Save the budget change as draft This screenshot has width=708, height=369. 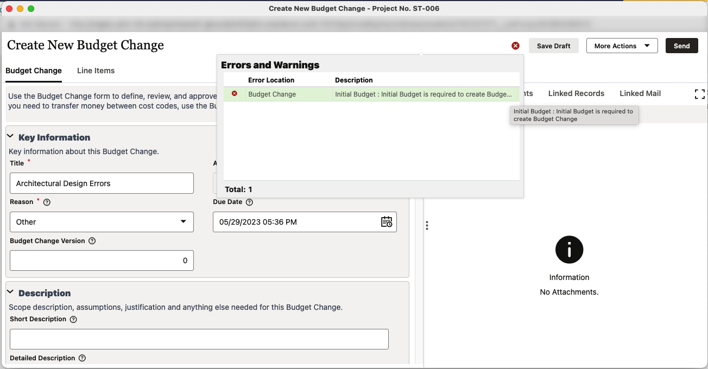tap(553, 46)
